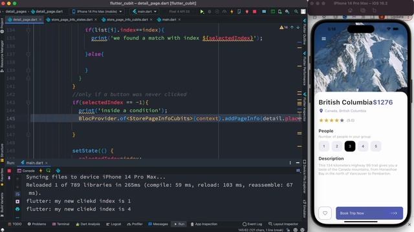The width and height of the screenshot is (414, 232).
Task: Click the Flutter Hot Reload lightning icon in toolbar
Action: click(232, 12)
